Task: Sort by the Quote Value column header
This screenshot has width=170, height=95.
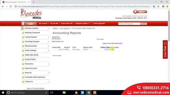Action: (114, 47)
